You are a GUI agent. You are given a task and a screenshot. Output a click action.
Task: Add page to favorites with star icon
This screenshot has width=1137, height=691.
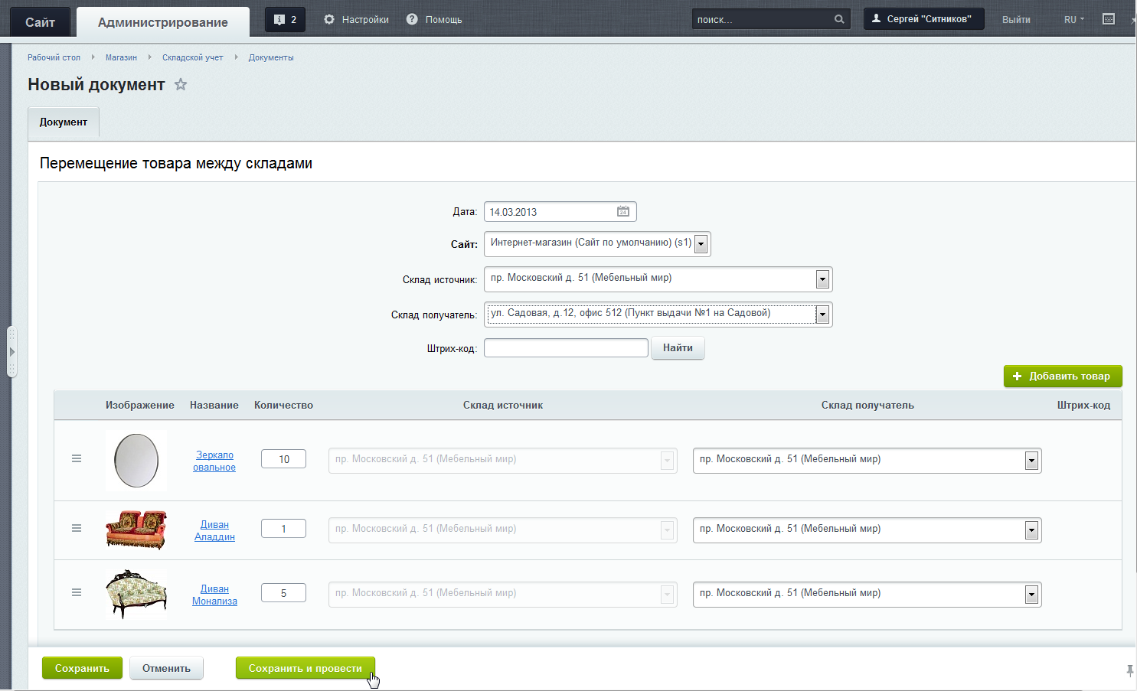tap(181, 85)
